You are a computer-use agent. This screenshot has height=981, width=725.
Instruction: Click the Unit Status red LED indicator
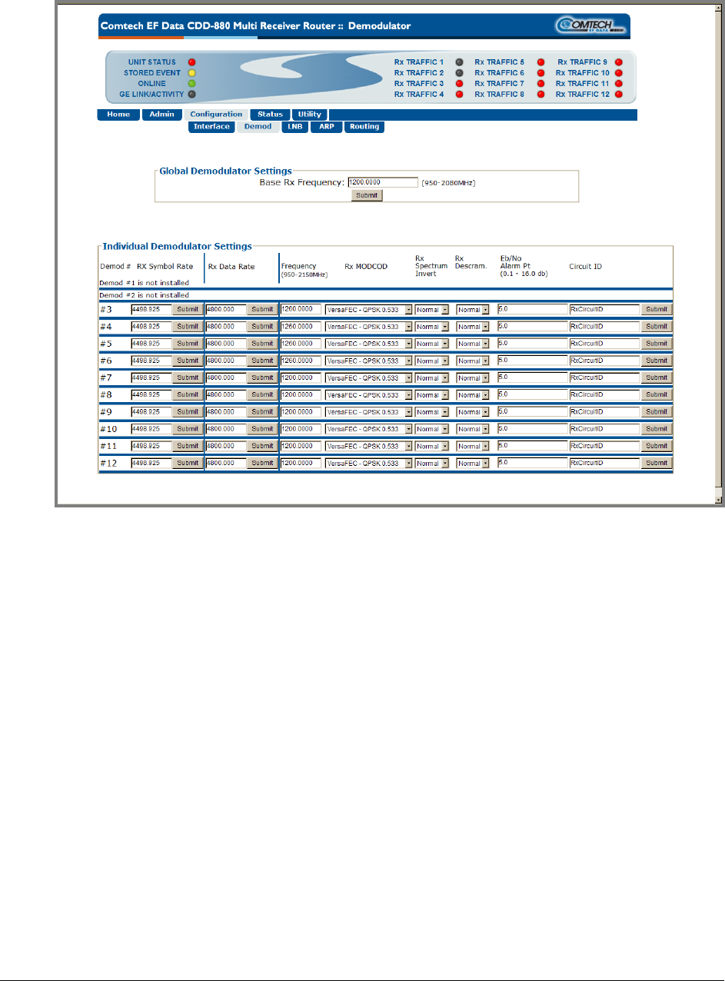192,62
